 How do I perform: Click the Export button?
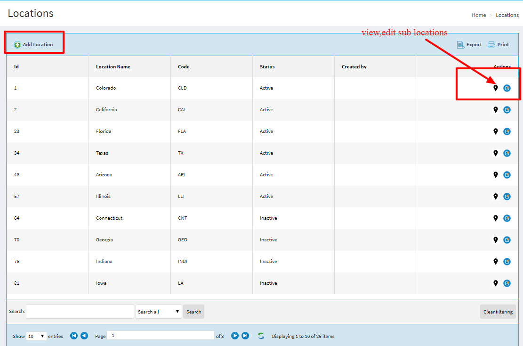(x=469, y=45)
